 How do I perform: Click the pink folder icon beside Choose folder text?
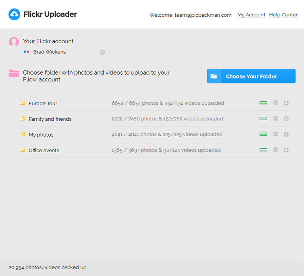point(14,74)
